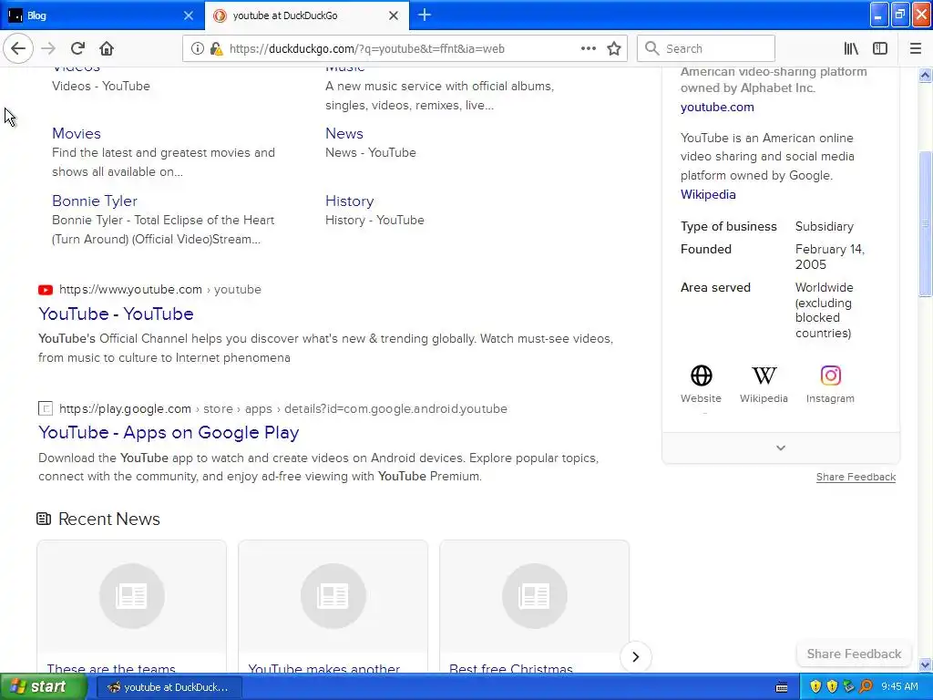Go back with the browser back arrow

pyautogui.click(x=18, y=49)
